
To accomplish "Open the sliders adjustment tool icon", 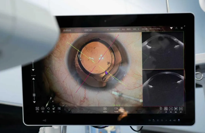I will (166, 108).
